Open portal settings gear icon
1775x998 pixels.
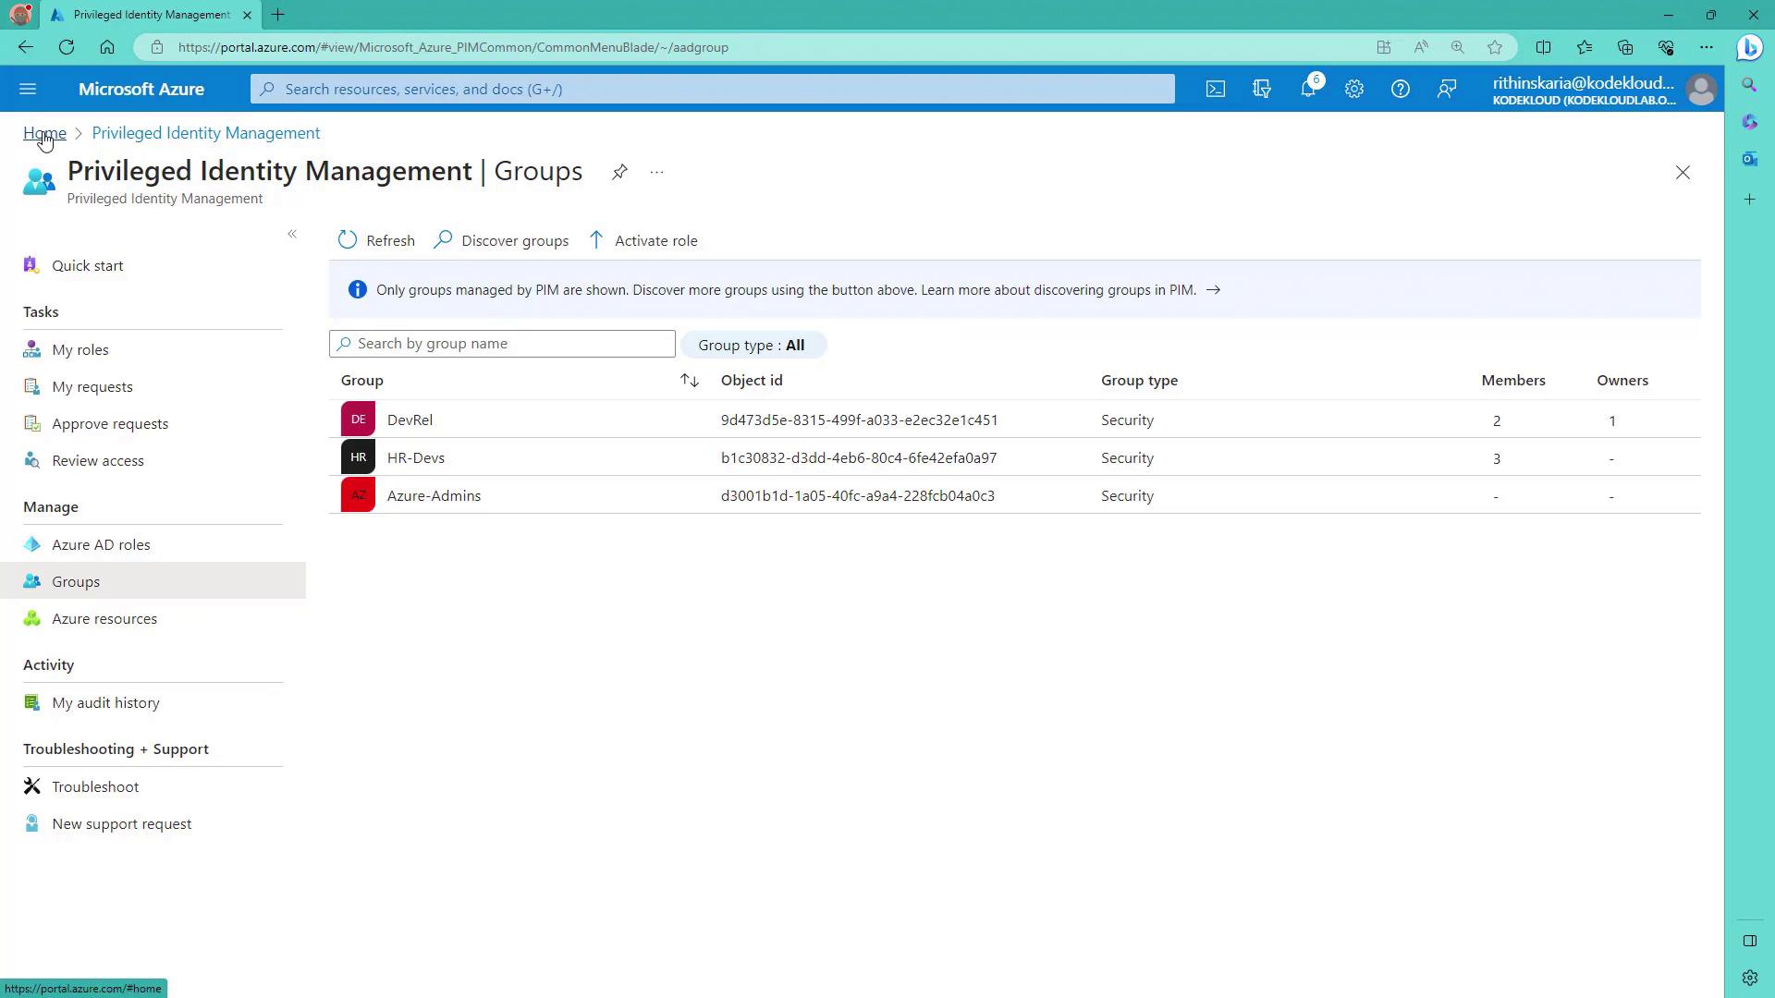1354,89
